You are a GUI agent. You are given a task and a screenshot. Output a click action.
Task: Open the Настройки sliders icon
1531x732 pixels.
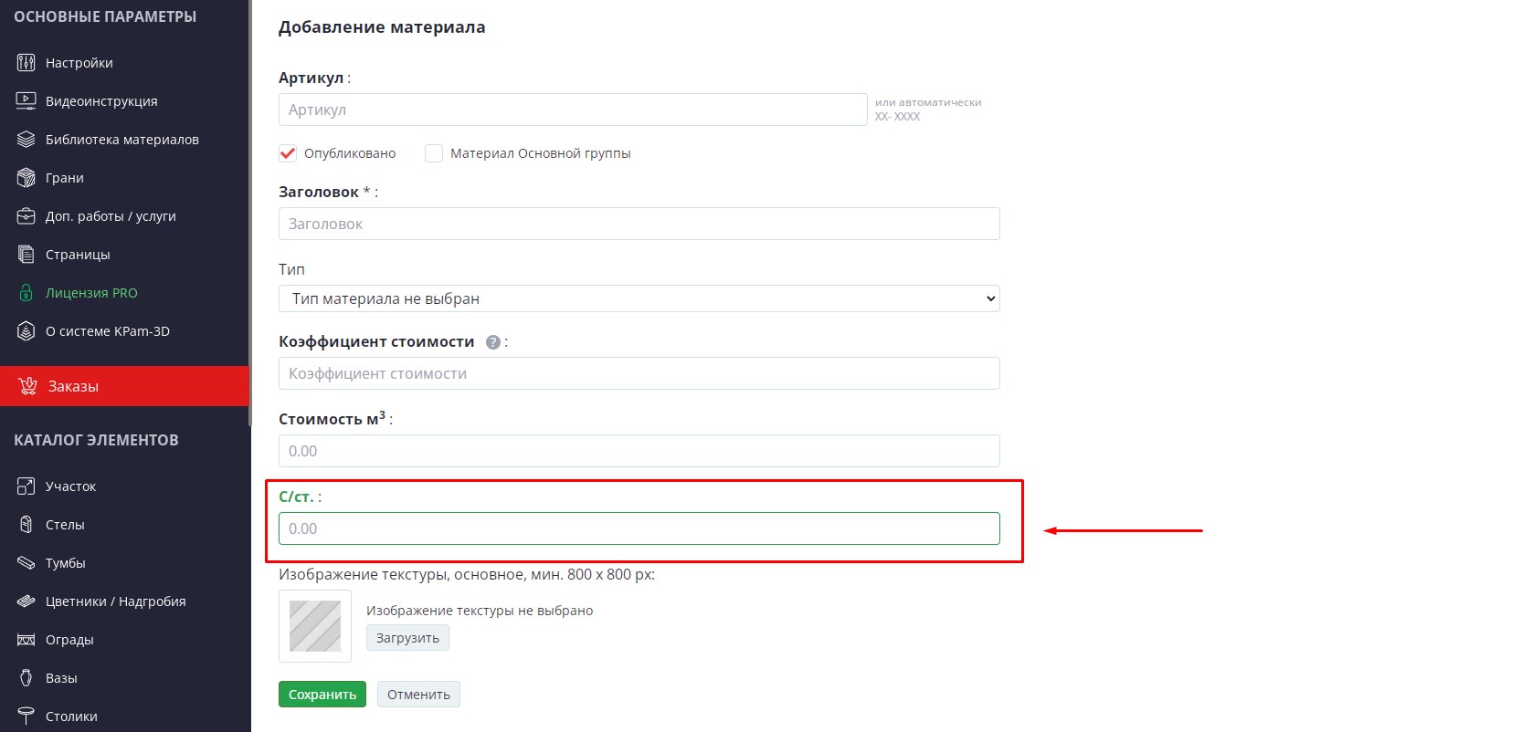tap(26, 63)
